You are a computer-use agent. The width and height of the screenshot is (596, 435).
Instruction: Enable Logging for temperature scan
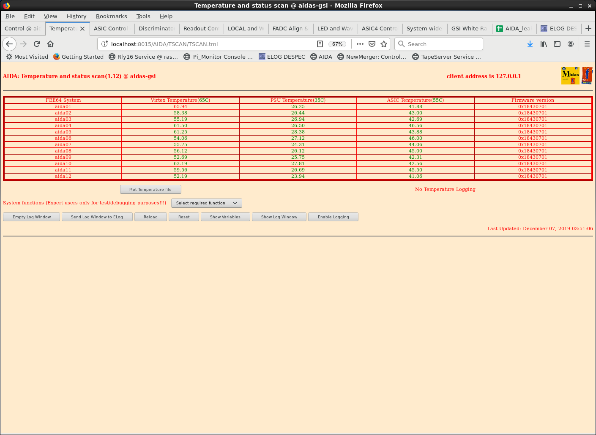pos(333,217)
